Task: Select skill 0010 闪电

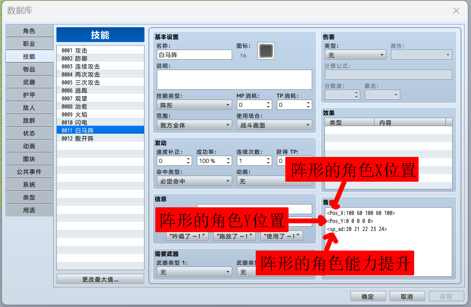Action: 100,122
